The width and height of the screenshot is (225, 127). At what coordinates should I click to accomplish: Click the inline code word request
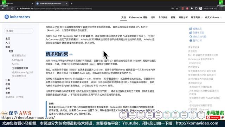137,61
